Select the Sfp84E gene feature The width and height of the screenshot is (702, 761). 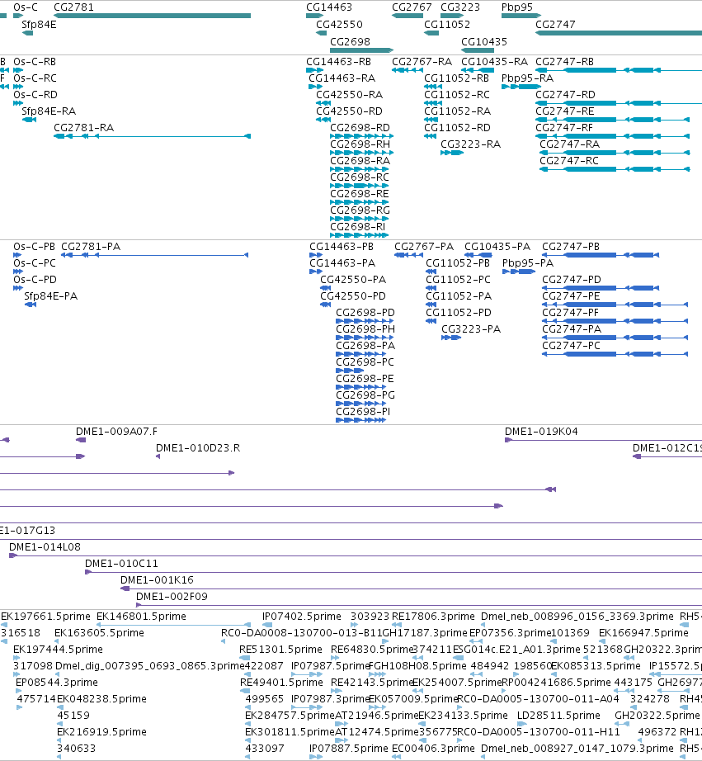tap(28, 33)
